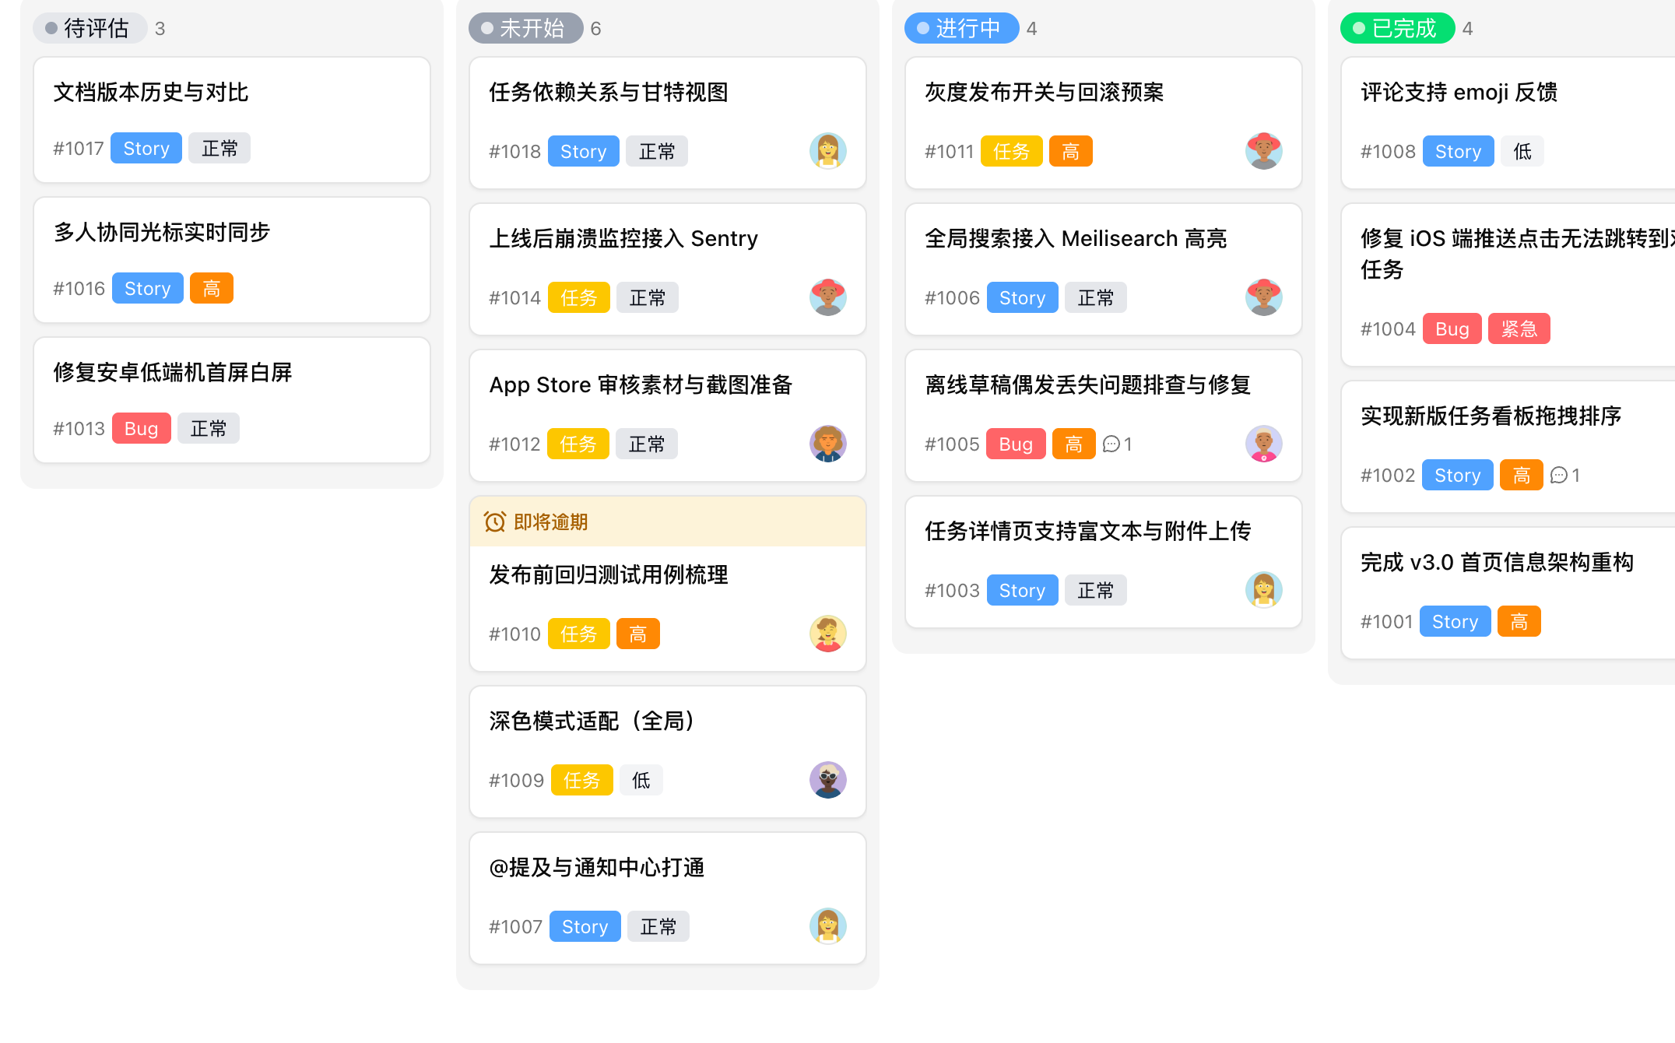
Task: Open card 修复安卓低端机首屏白屏
Action: coord(232,400)
